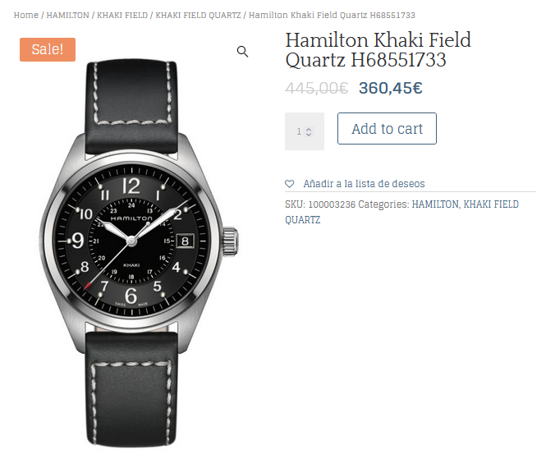The height and width of the screenshot is (468, 555).
Task: Select HAMILTON category link under SKU
Action: (x=435, y=204)
